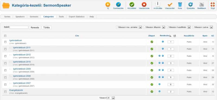This screenshot has width=217, height=100.
Task: Open the Válasszon nyelvet language dropdown
Action: tap(203, 27)
